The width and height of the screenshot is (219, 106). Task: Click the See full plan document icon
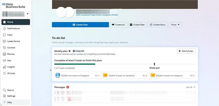[x=180, y=51]
